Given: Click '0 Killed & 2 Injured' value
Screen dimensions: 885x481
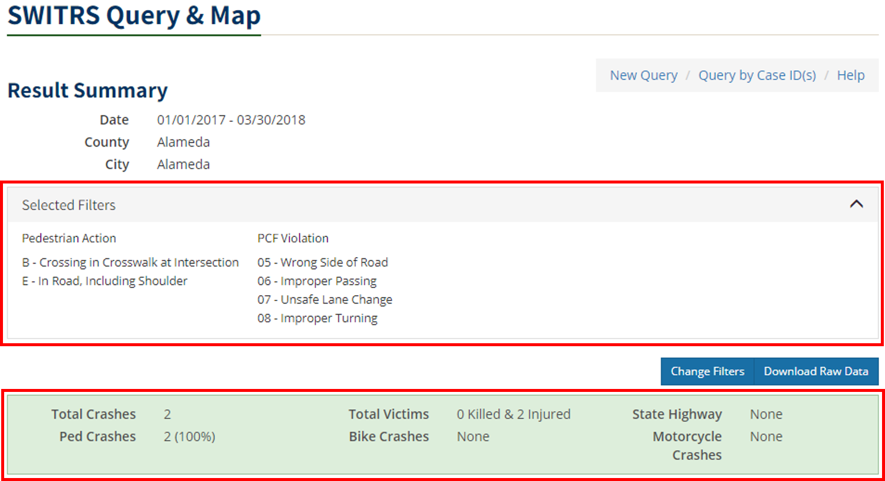Looking at the screenshot, I should point(514,414).
